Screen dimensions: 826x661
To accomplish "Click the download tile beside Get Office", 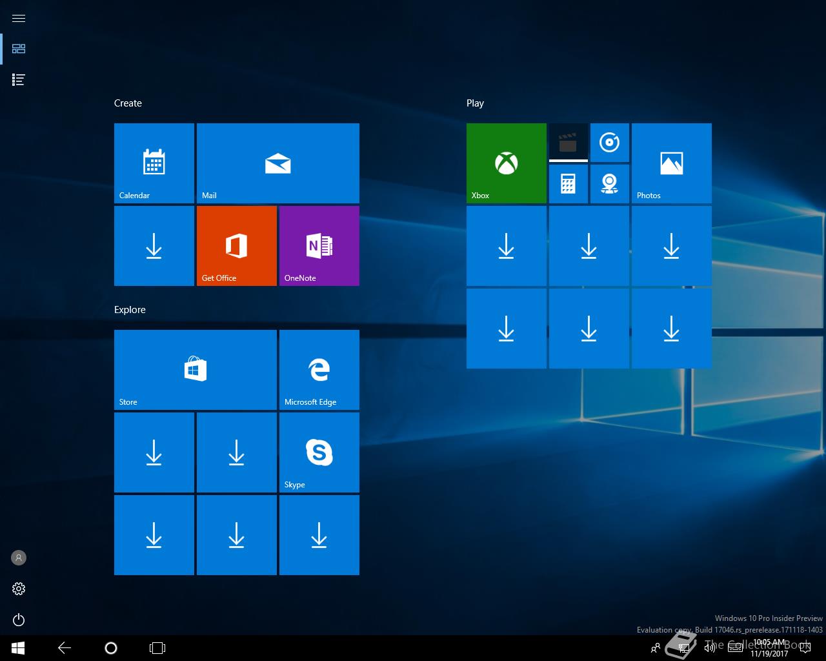I will tap(154, 246).
